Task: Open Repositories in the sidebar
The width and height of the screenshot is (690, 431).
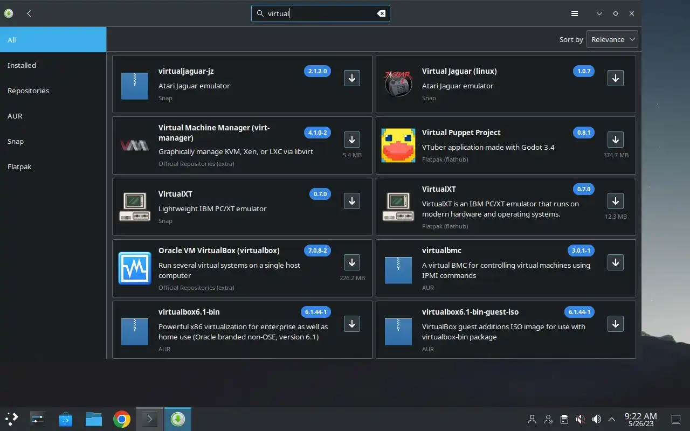Action: [53, 91]
